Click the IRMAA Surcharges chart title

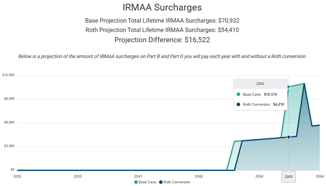click(x=162, y=8)
